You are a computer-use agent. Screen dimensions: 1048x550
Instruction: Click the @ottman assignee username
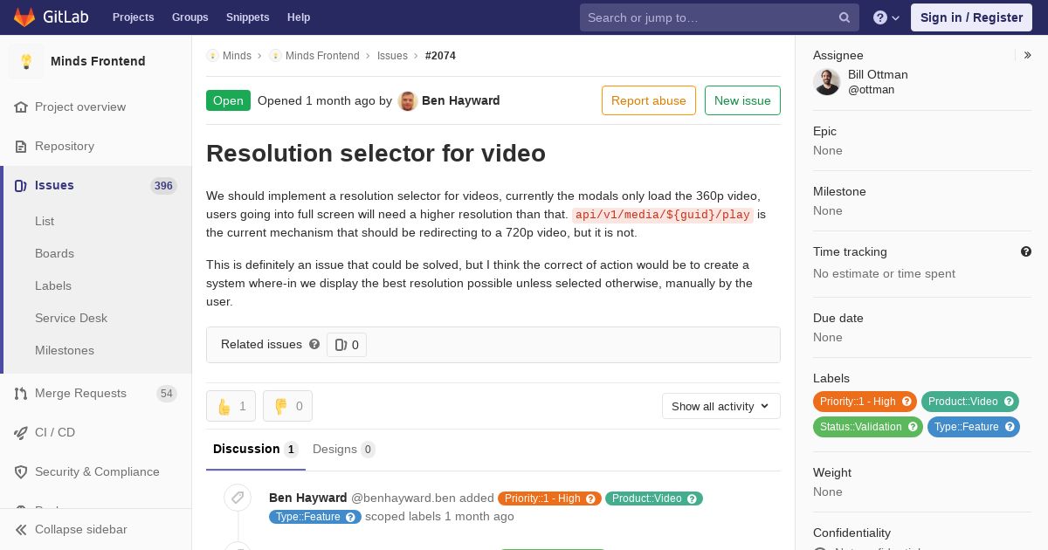pos(871,90)
